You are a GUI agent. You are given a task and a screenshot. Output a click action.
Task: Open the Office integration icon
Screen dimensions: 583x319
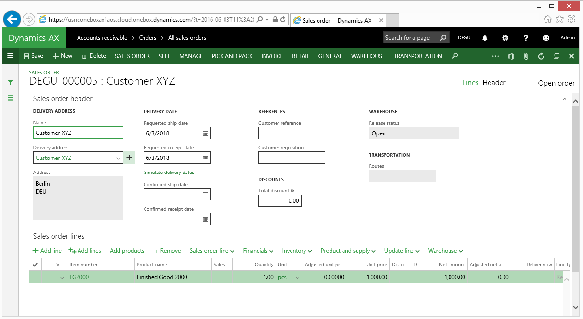point(511,56)
